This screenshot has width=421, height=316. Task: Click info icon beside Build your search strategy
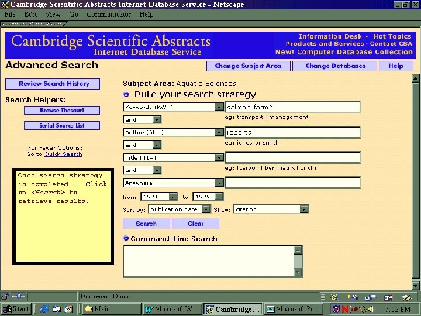[126, 94]
